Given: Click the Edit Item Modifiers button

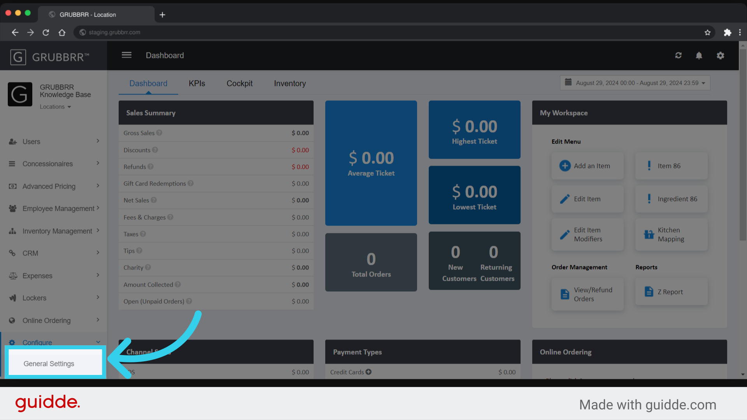Looking at the screenshot, I should pos(587,234).
